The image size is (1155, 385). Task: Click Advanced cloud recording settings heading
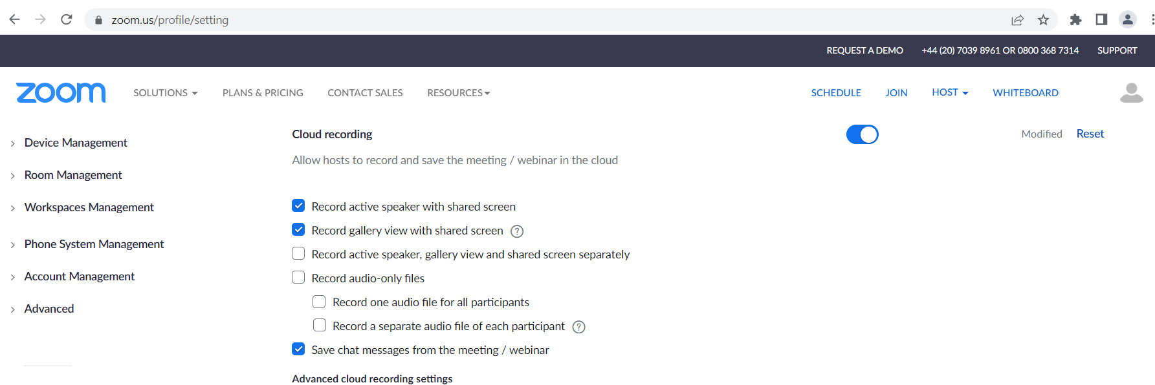click(372, 379)
